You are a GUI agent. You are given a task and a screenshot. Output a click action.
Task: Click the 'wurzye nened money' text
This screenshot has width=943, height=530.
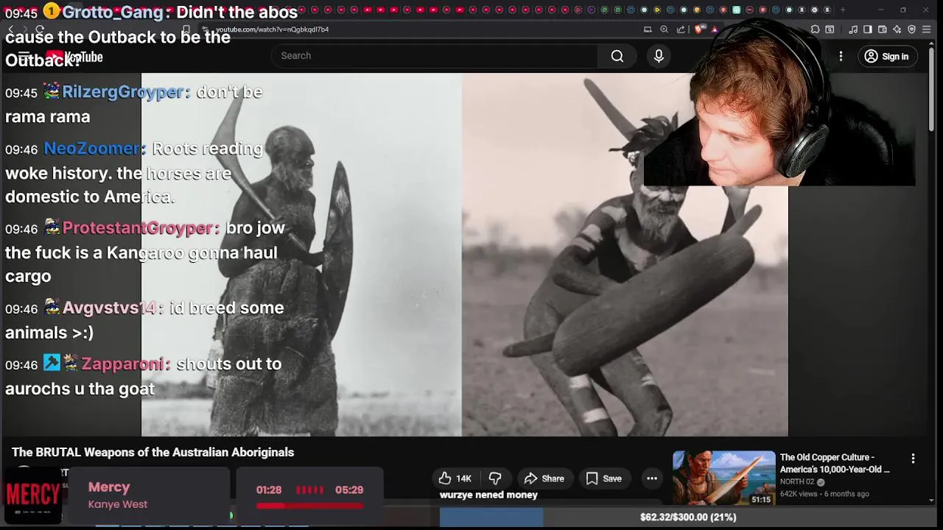tap(488, 495)
